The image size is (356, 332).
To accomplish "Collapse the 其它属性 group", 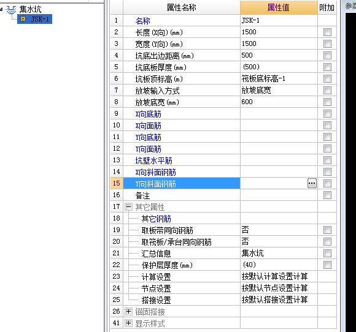I will point(128,206).
